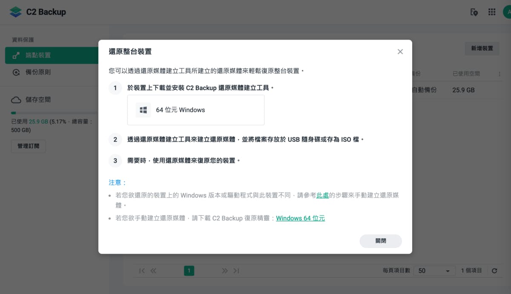Download the 64 位元 Windows tool
The height and width of the screenshot is (294, 511).
(x=196, y=110)
